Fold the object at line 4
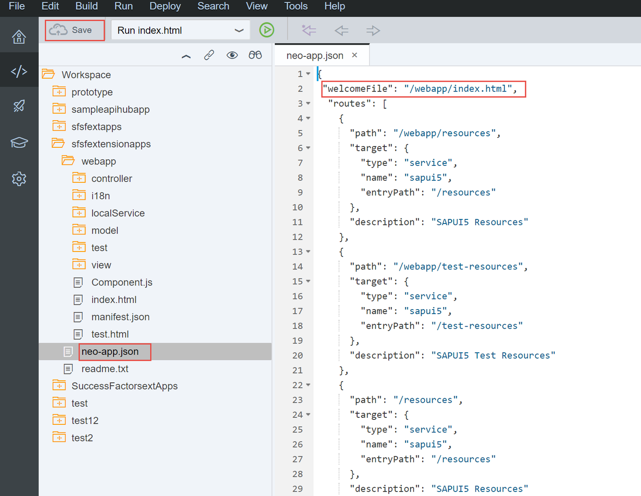Image resolution: width=641 pixels, height=496 pixels. [308, 118]
